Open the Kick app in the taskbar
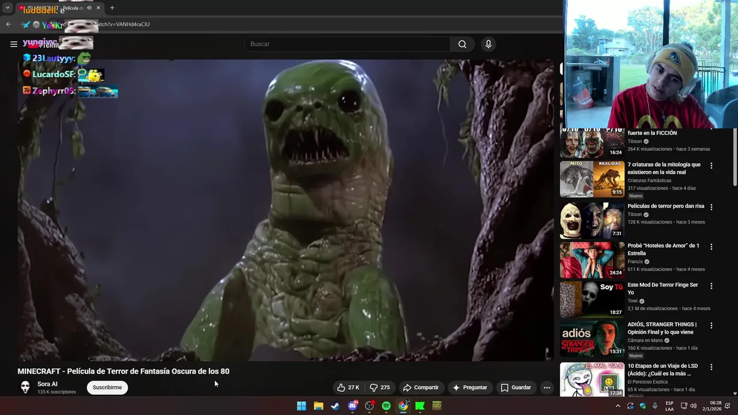 420,406
